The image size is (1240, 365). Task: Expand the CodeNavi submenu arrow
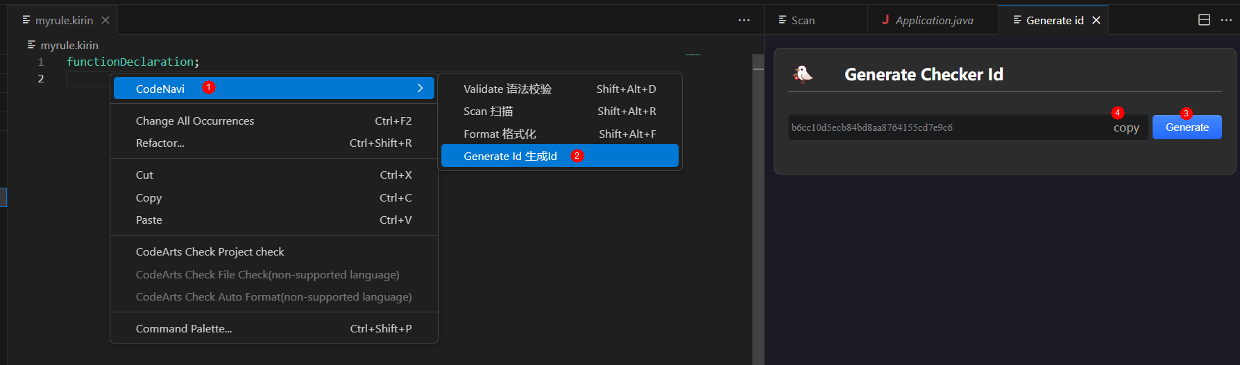click(420, 88)
